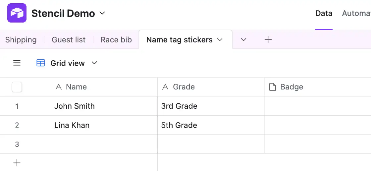Click the Name field text type icon

58,87
